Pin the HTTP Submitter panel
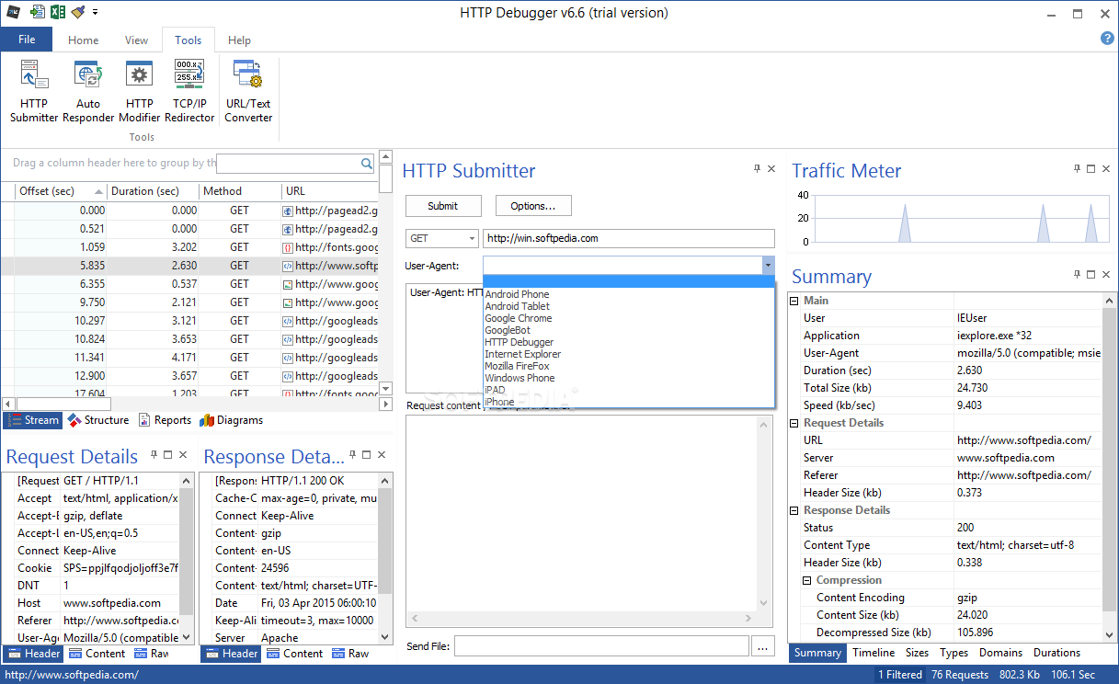 (x=758, y=169)
